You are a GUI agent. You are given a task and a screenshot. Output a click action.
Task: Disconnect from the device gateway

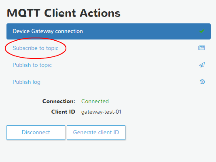(x=36, y=133)
